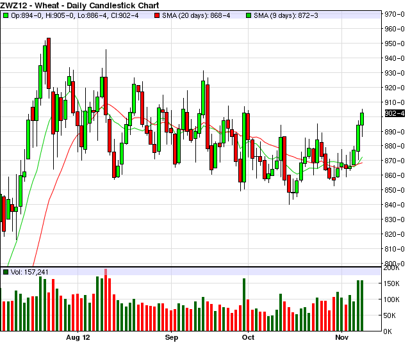Click the 0K volume axis label
This screenshot has height=343, width=410.
388,331
